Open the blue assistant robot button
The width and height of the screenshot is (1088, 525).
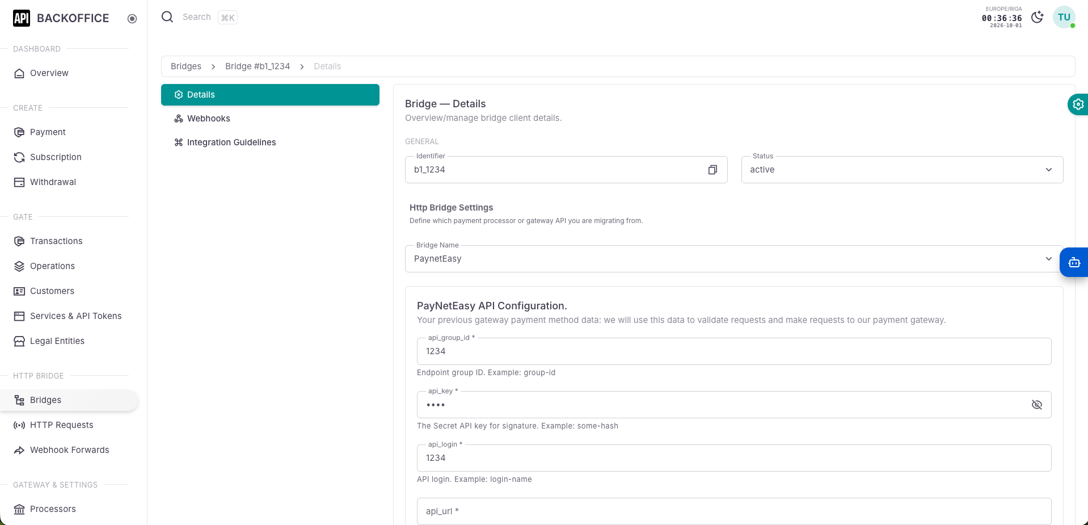coord(1074,262)
